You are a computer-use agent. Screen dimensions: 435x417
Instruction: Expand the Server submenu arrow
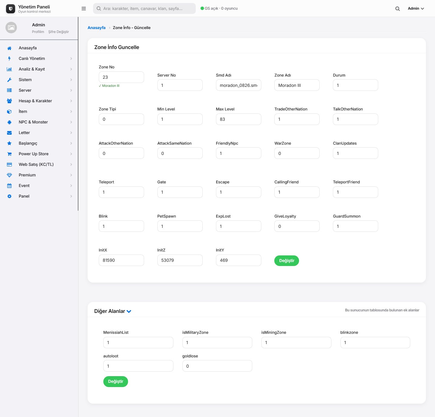(71, 90)
